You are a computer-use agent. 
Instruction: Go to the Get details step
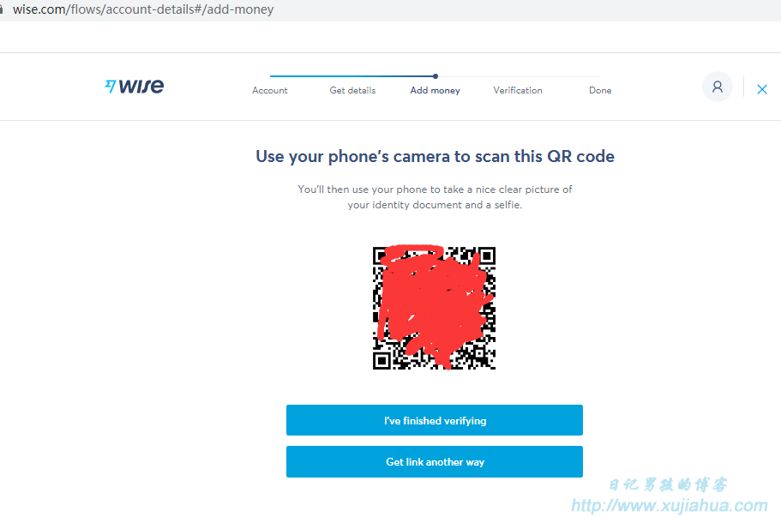coord(352,90)
